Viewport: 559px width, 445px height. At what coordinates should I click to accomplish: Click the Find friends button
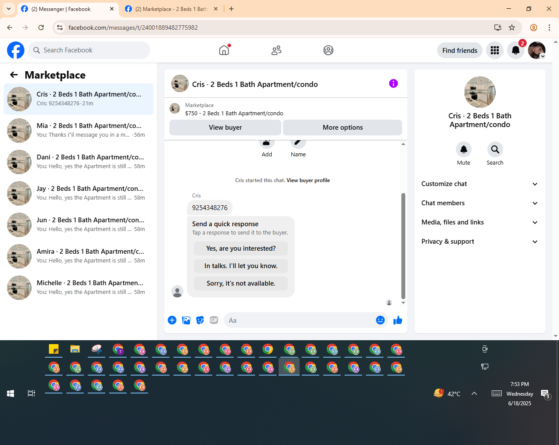coord(460,50)
